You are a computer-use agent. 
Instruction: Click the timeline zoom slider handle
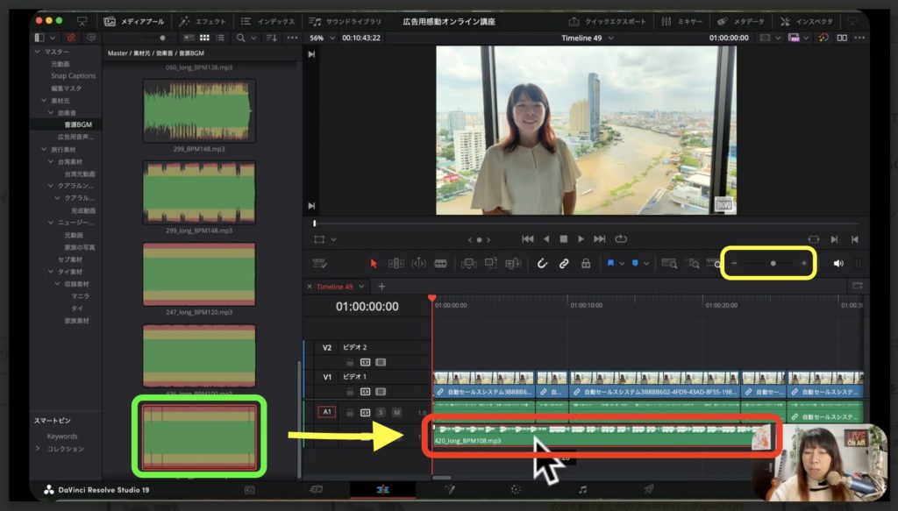(773, 263)
